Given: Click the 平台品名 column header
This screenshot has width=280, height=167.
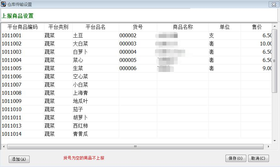Looking at the screenshot, I should coord(95,27).
